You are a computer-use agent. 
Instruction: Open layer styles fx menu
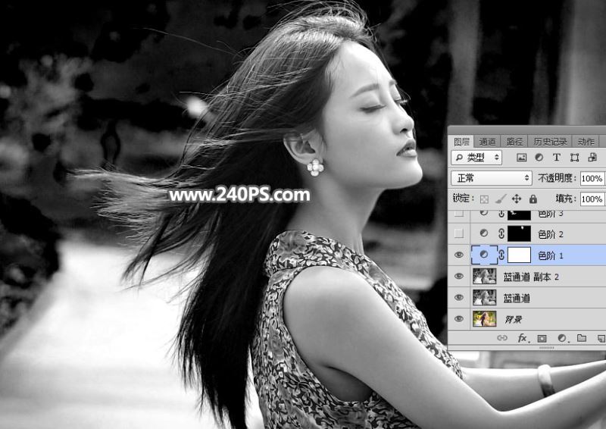click(523, 338)
